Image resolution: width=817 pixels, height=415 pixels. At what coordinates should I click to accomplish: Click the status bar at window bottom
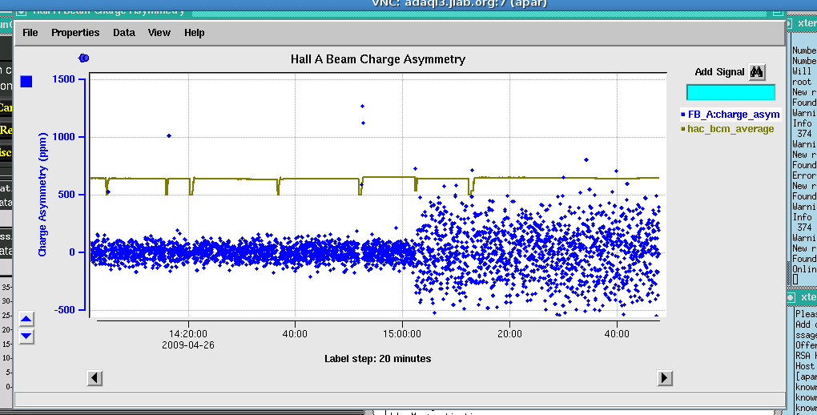coord(400,399)
